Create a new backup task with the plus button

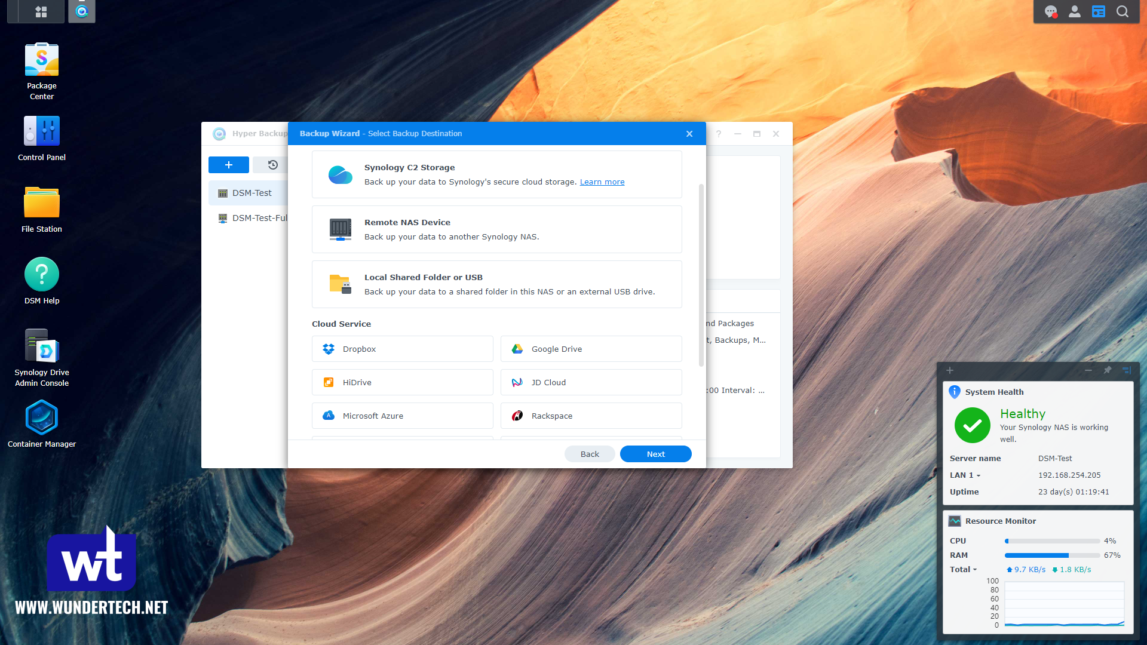(x=228, y=165)
